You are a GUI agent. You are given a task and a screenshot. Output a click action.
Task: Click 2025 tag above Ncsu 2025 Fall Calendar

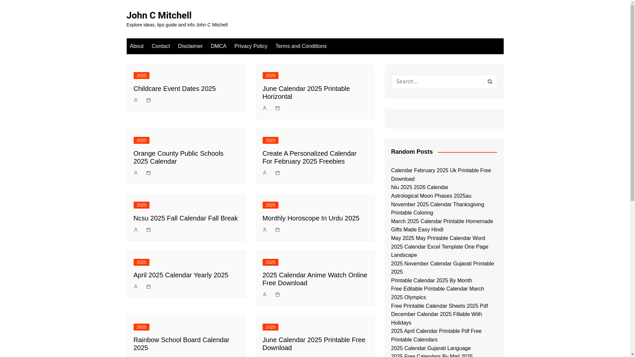(x=142, y=205)
